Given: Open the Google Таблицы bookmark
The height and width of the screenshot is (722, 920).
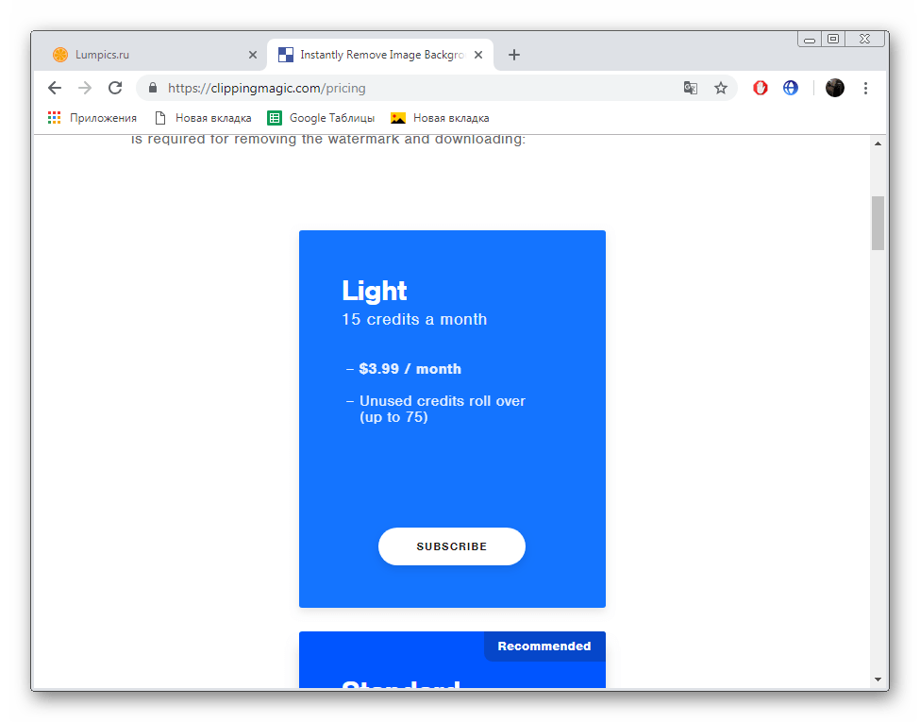Looking at the screenshot, I should [321, 118].
